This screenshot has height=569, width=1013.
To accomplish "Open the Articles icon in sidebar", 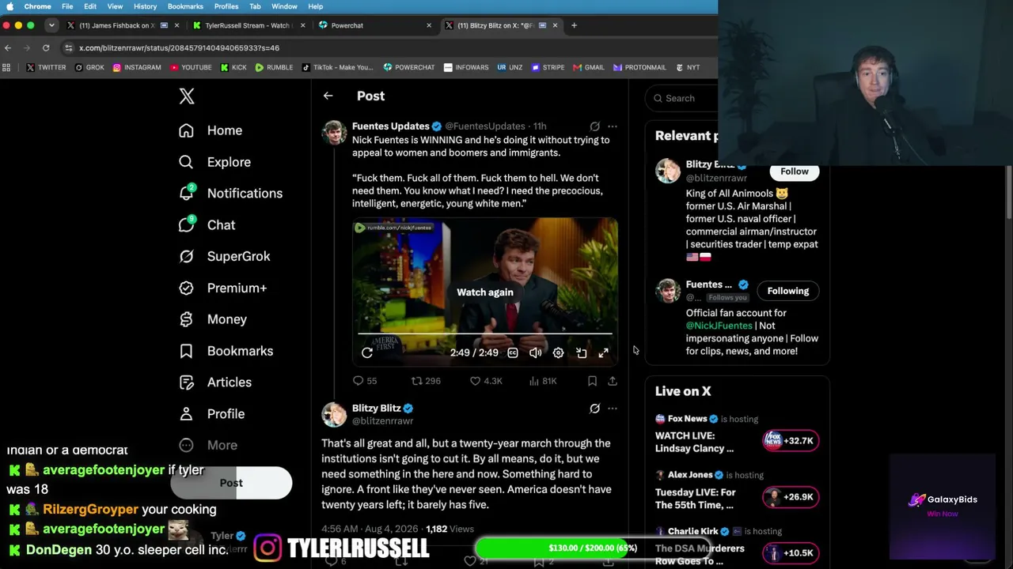I will pos(186,382).
